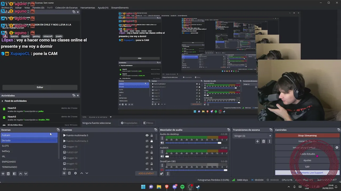
Task: Undock the Transiciones de escena panel
Action: pos(271,130)
